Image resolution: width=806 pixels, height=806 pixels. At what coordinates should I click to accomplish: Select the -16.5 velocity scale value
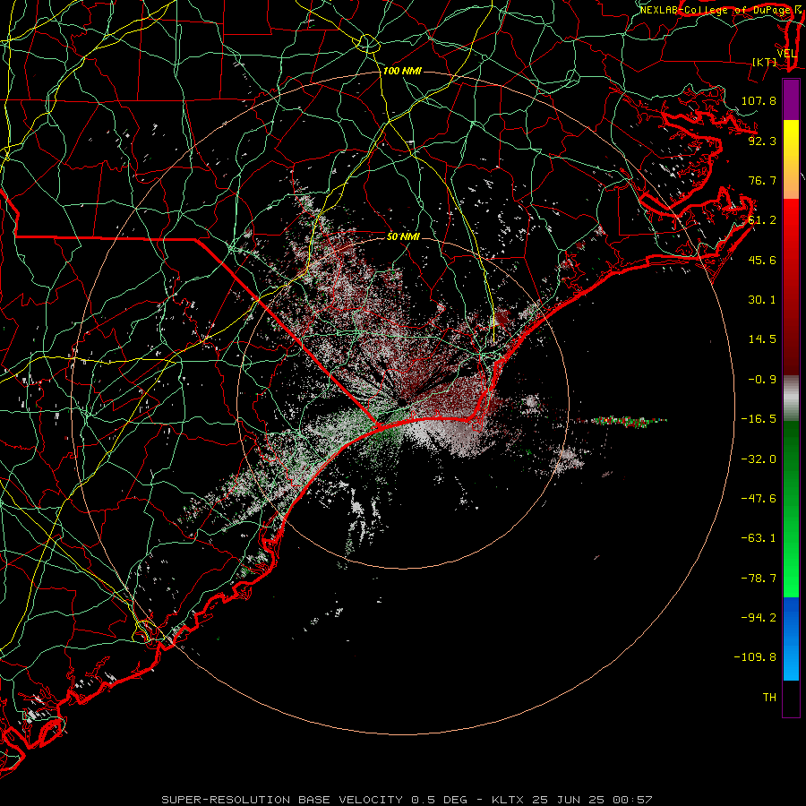(x=759, y=419)
